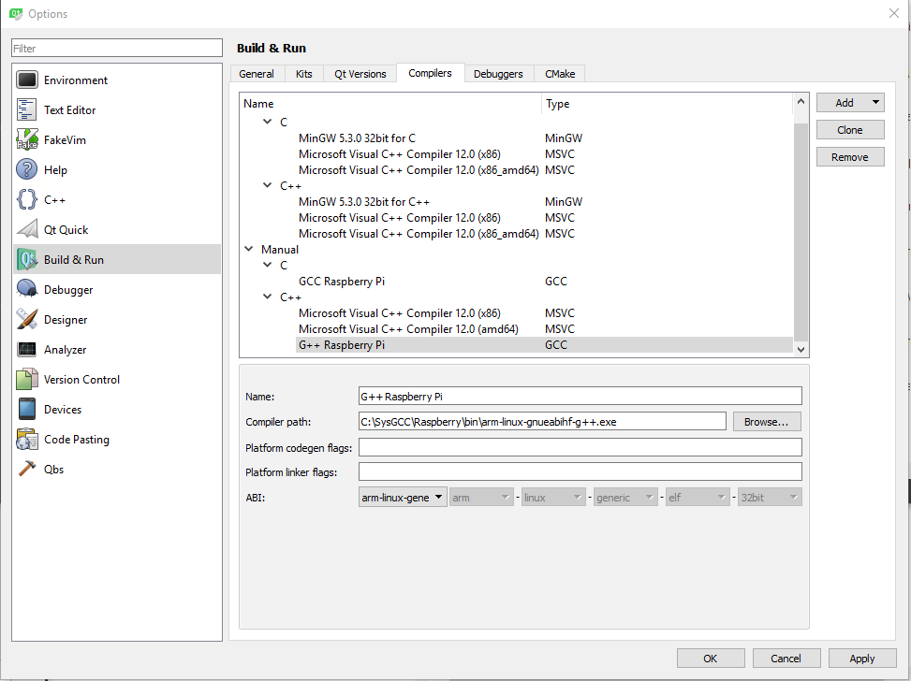The height and width of the screenshot is (681, 911).
Task: Select the Version Control category icon
Action: [x=27, y=379]
